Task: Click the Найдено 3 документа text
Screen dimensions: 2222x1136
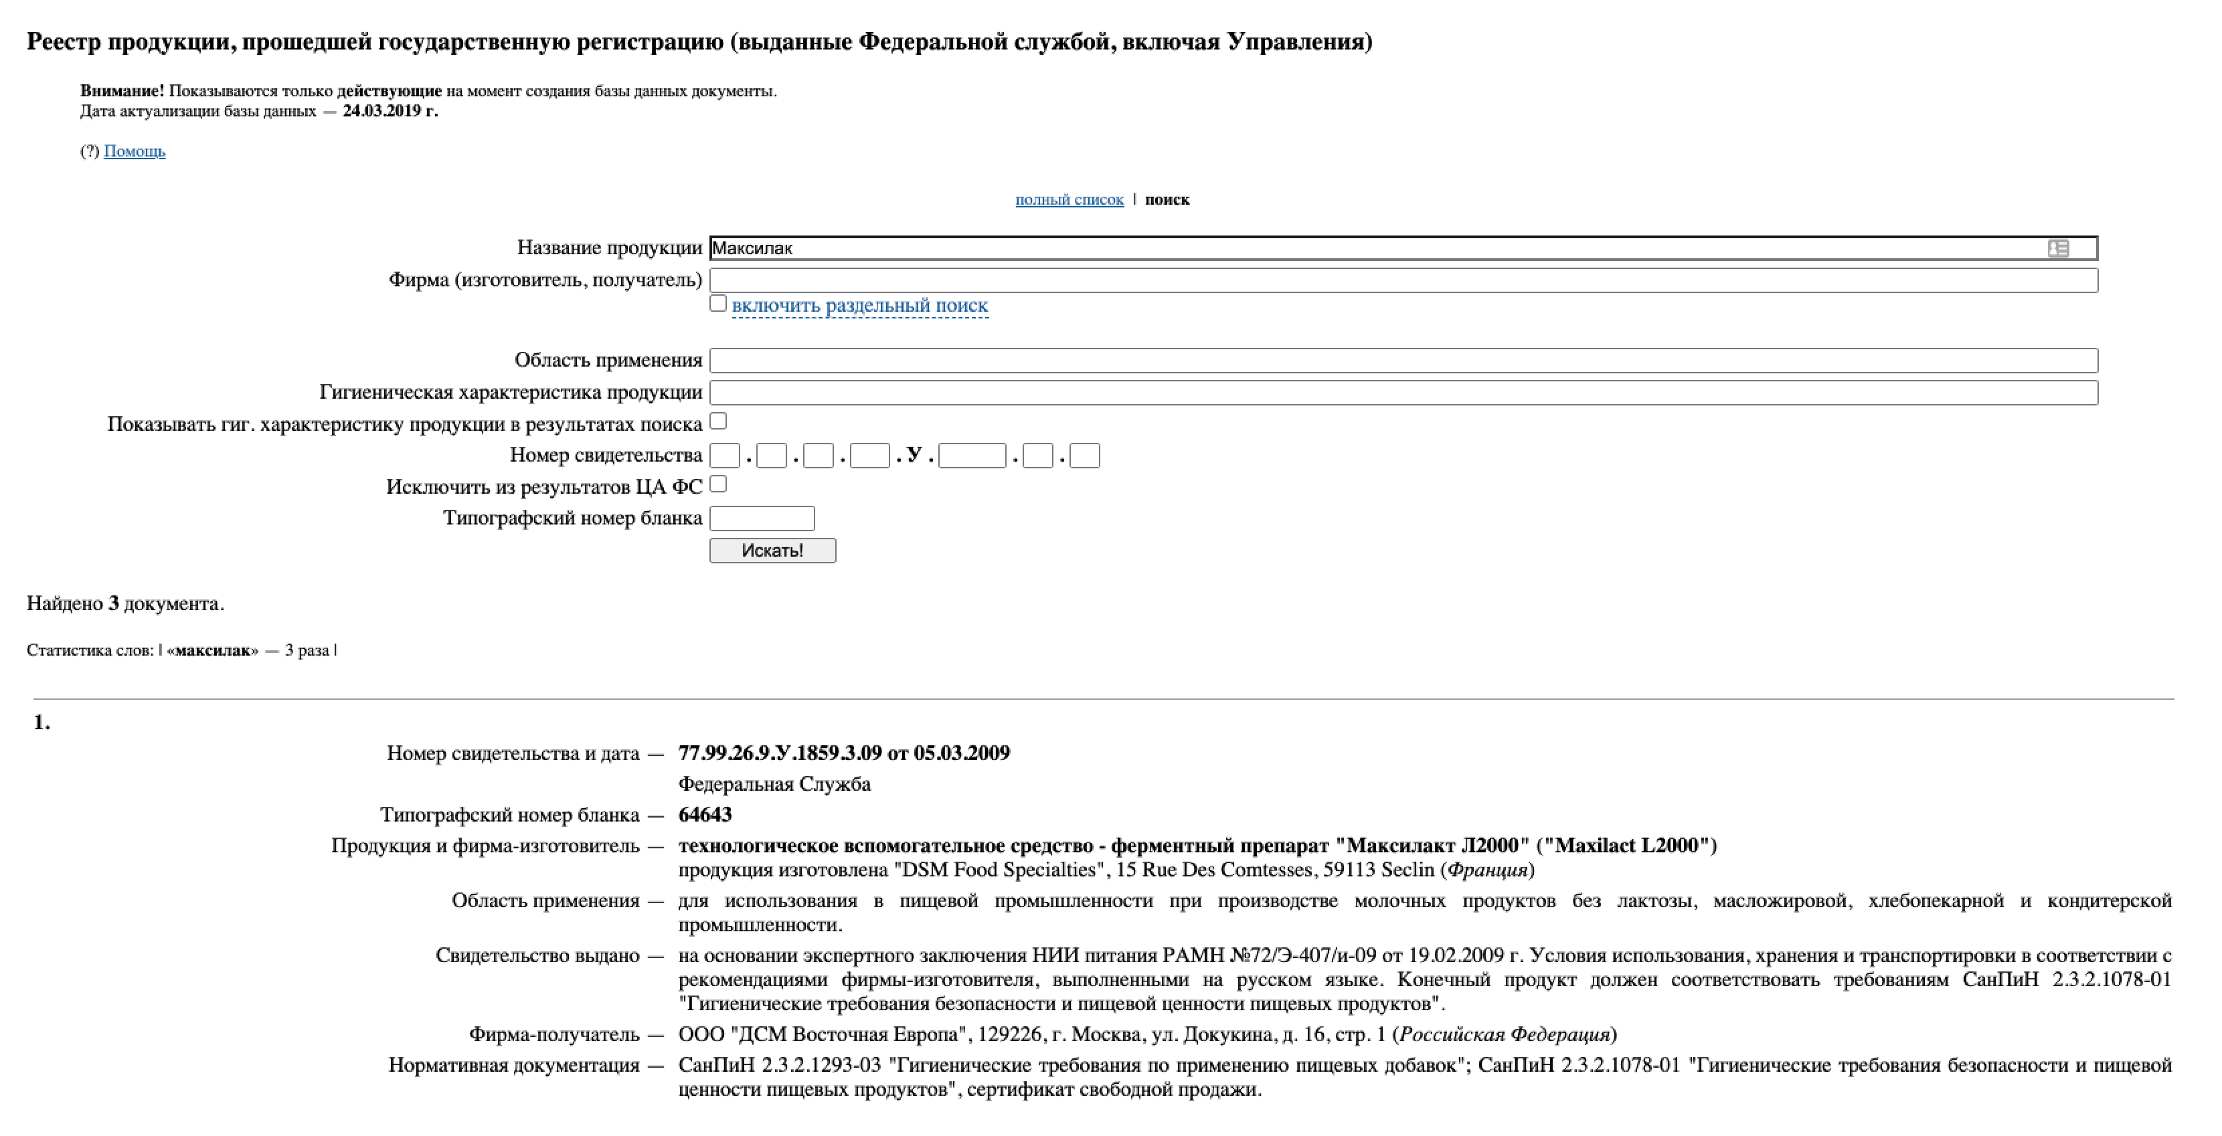Action: [125, 604]
